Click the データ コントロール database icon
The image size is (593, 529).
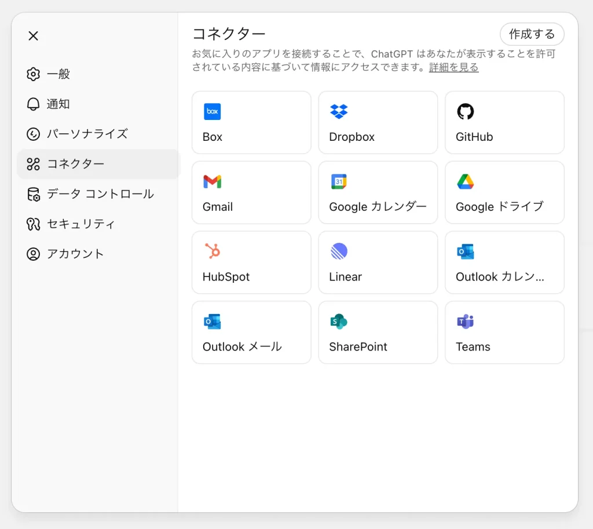coord(33,194)
